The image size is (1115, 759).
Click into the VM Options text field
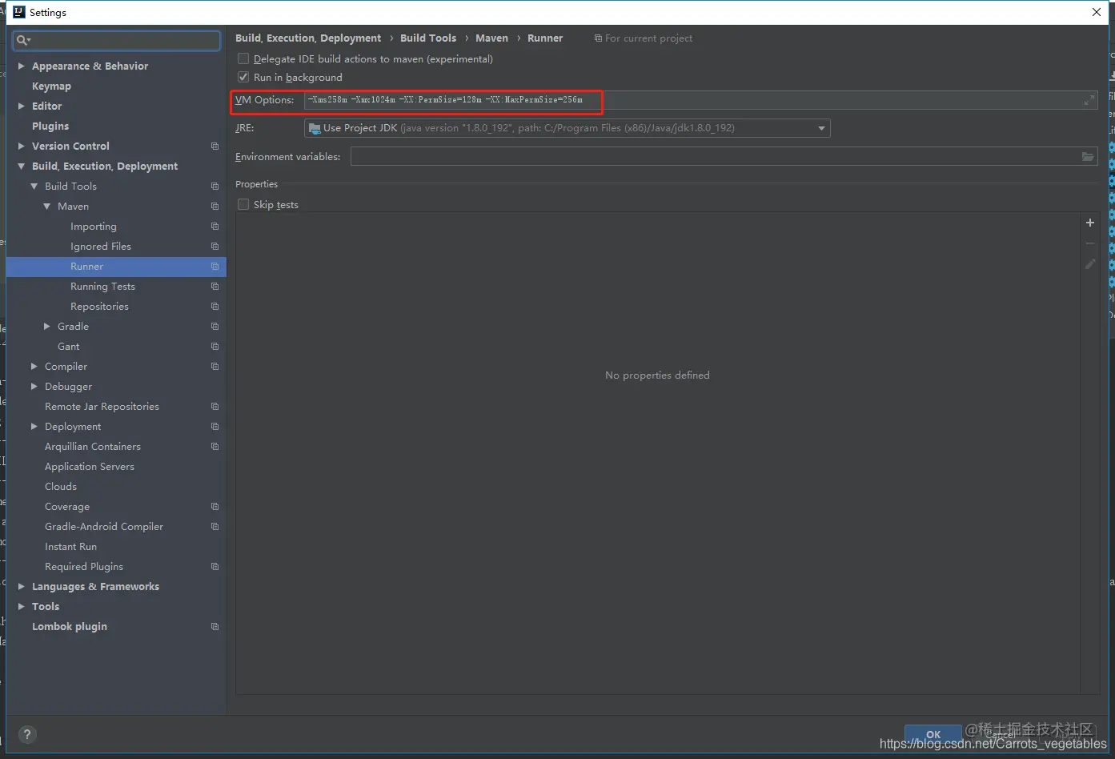tap(700, 100)
